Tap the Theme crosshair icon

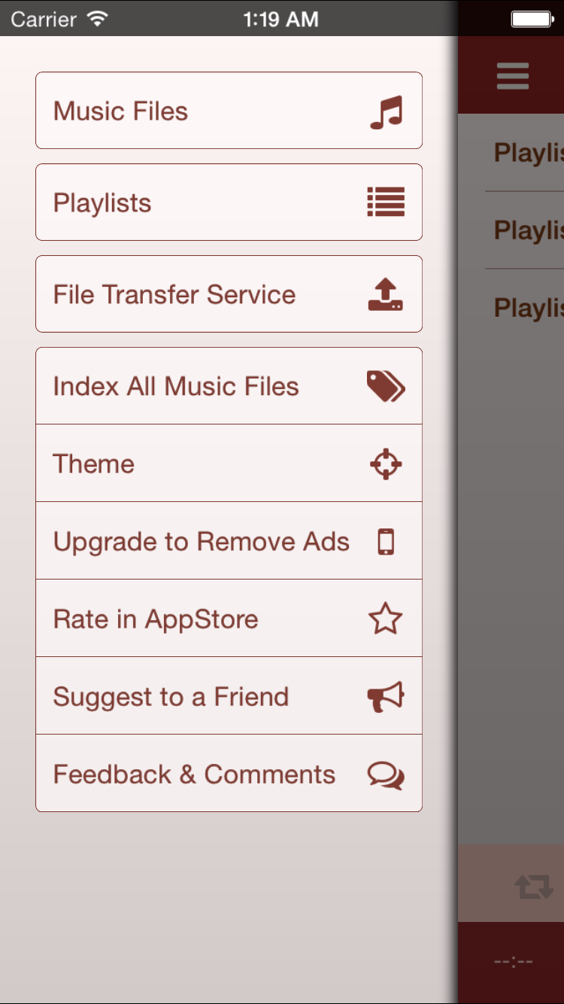(x=386, y=464)
